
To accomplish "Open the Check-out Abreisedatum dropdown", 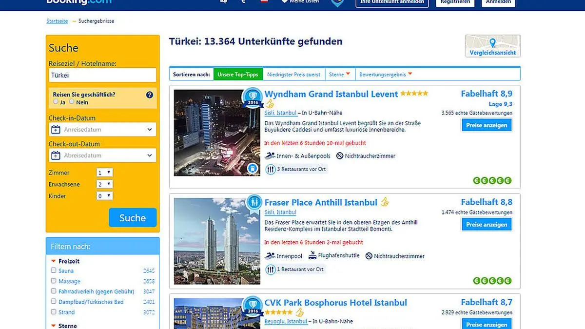I will [x=103, y=155].
